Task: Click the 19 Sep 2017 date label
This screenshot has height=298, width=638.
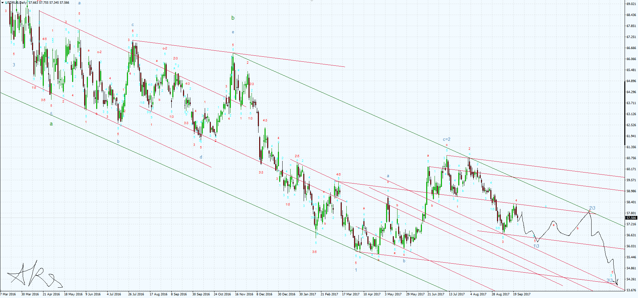Action: [x=522, y=294]
